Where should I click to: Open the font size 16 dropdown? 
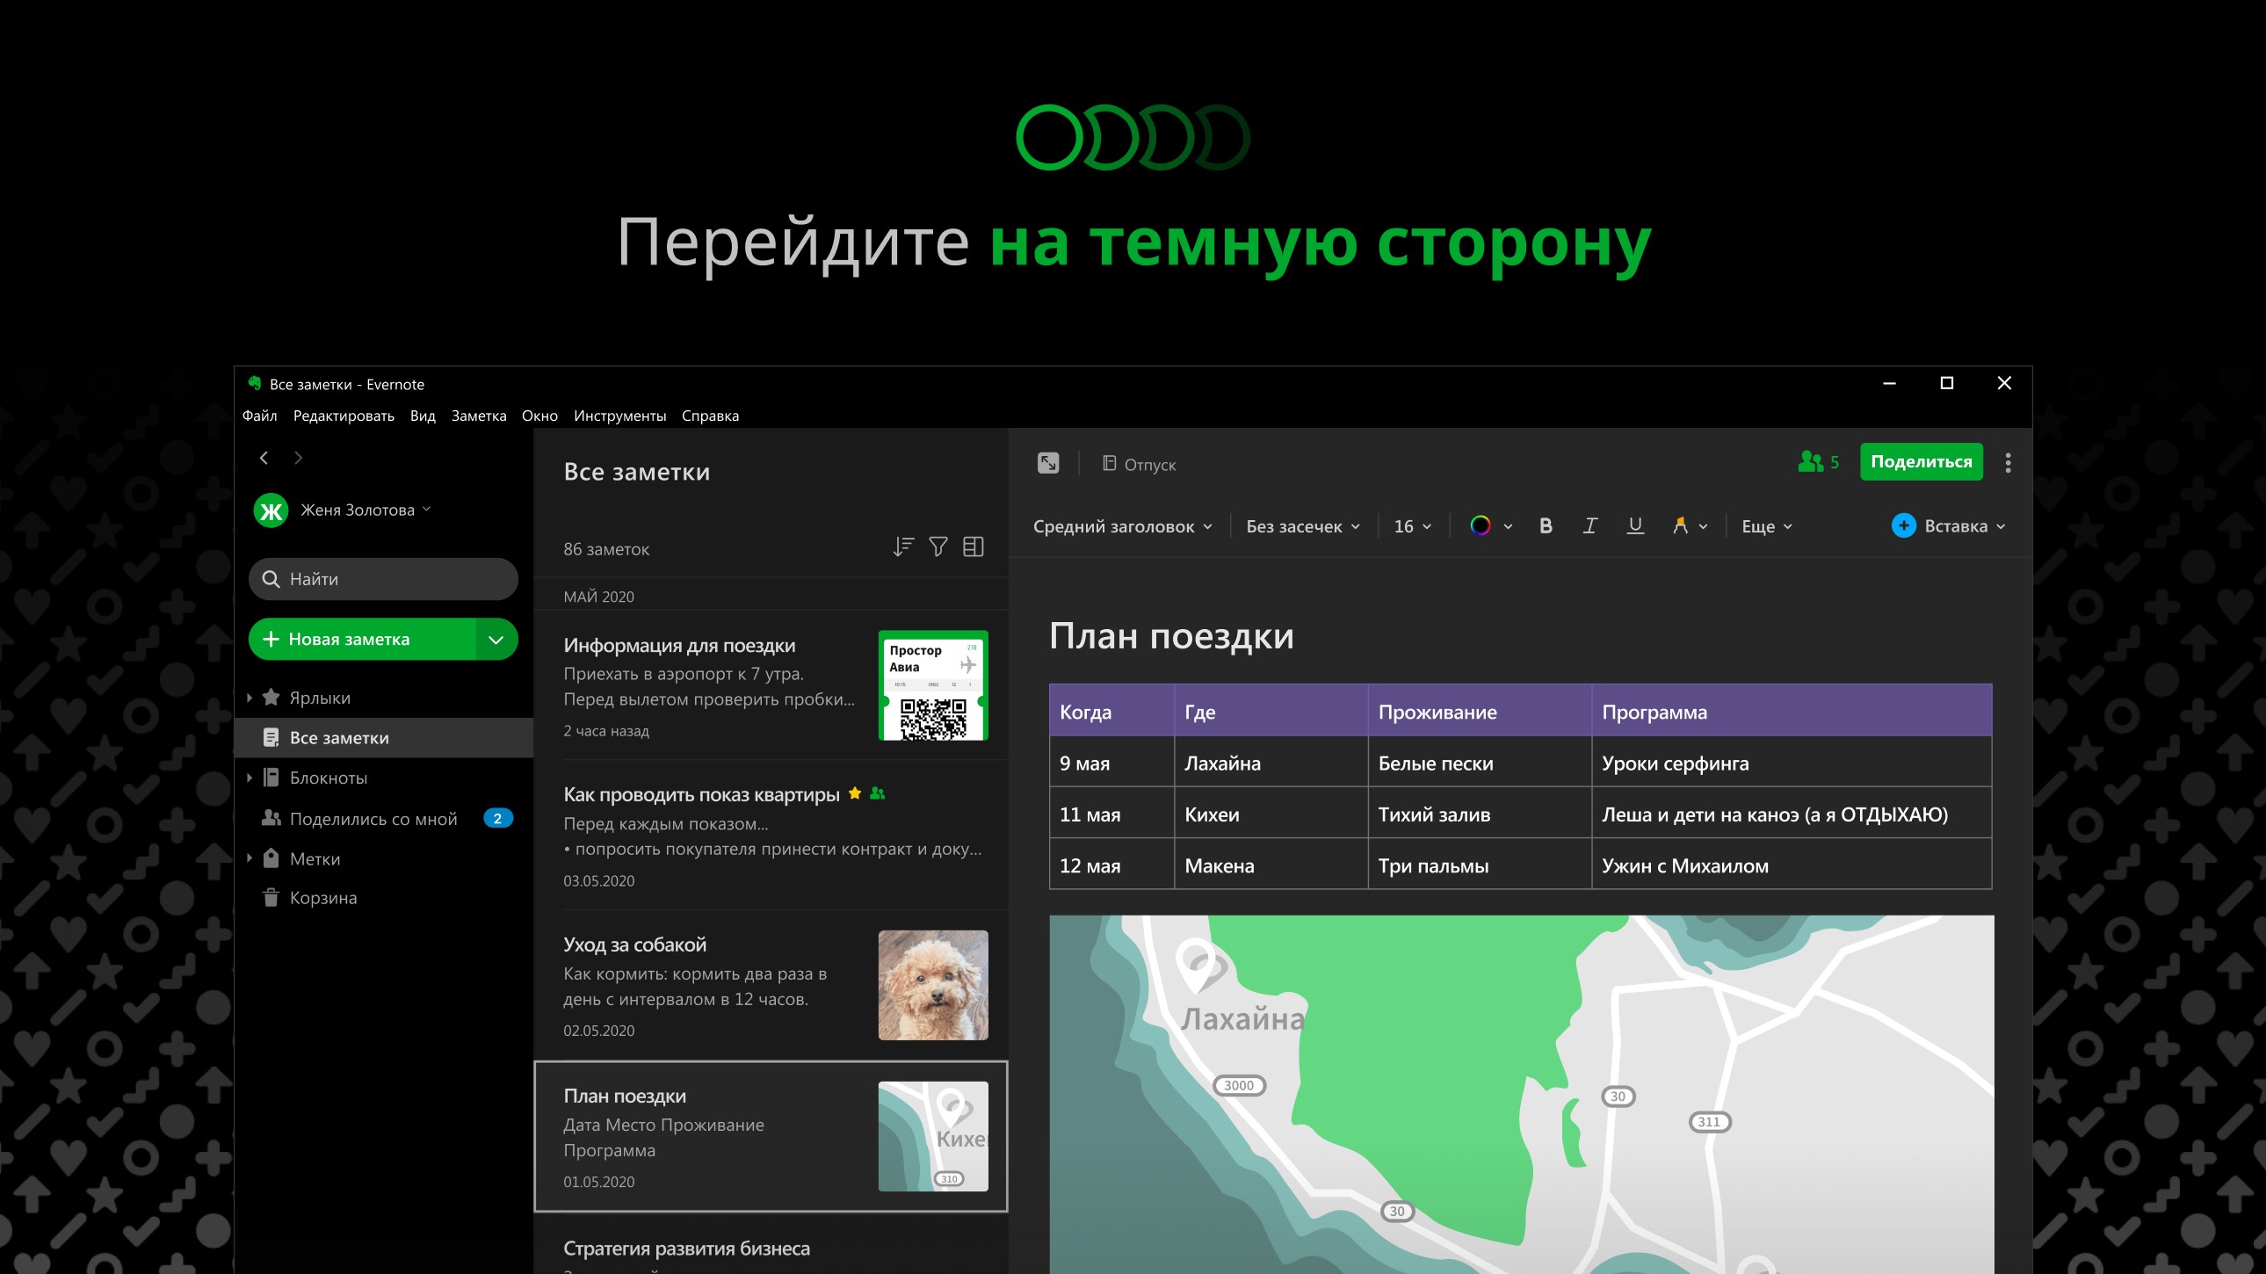1413,526
